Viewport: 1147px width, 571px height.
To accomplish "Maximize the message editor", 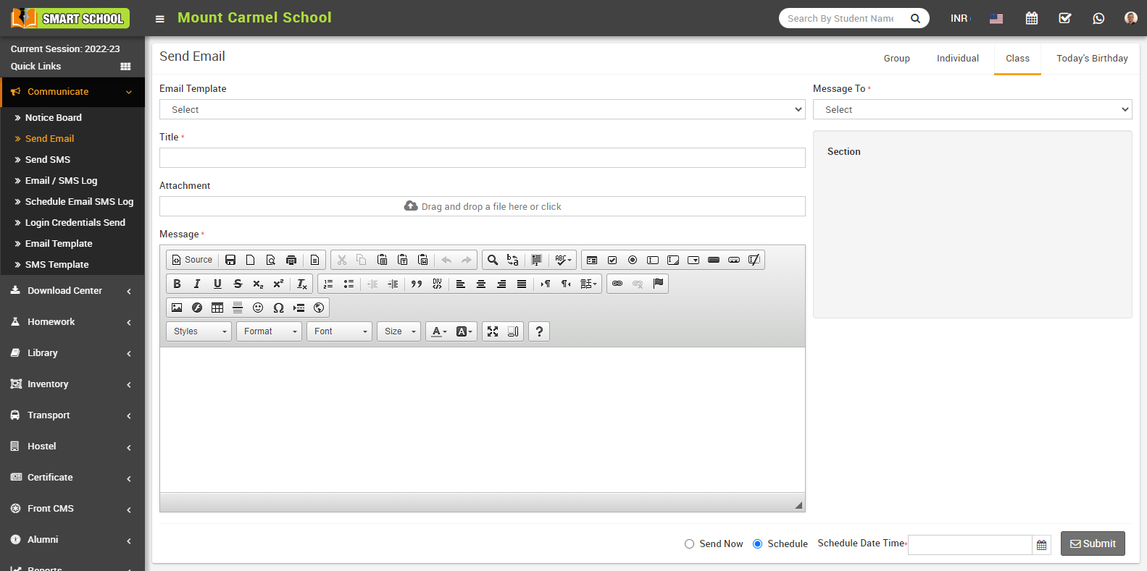I will coord(493,331).
